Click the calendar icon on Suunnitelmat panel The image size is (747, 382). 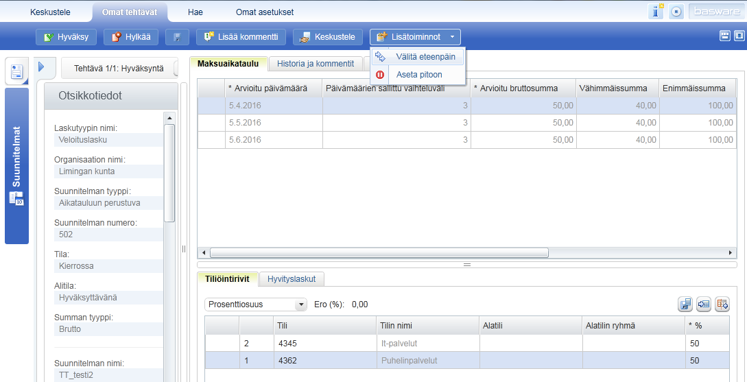(16, 198)
